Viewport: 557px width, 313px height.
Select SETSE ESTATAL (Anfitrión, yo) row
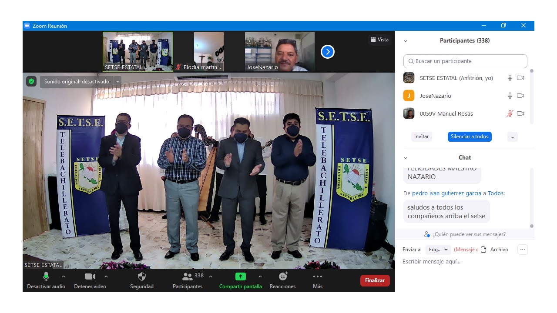click(465, 78)
